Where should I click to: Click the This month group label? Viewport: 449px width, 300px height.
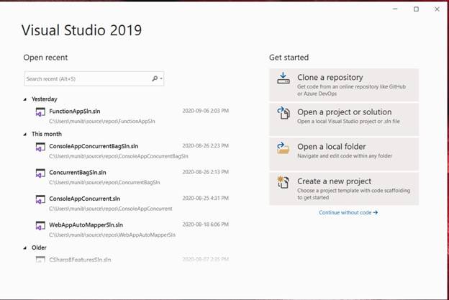(47, 134)
